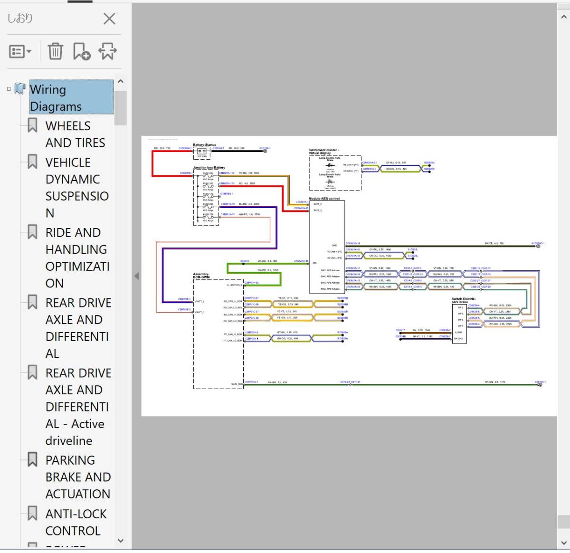Click bookmark list scroll up arrow
Screen dimensions: 570x553
tap(121, 82)
